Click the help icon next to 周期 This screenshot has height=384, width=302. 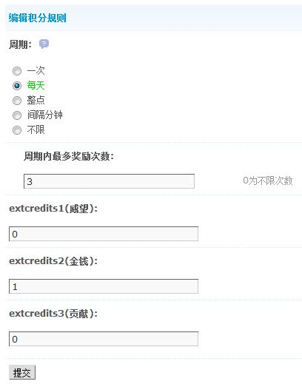coord(44,44)
